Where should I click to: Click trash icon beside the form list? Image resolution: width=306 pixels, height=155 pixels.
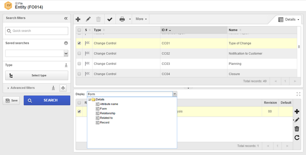[297, 129]
